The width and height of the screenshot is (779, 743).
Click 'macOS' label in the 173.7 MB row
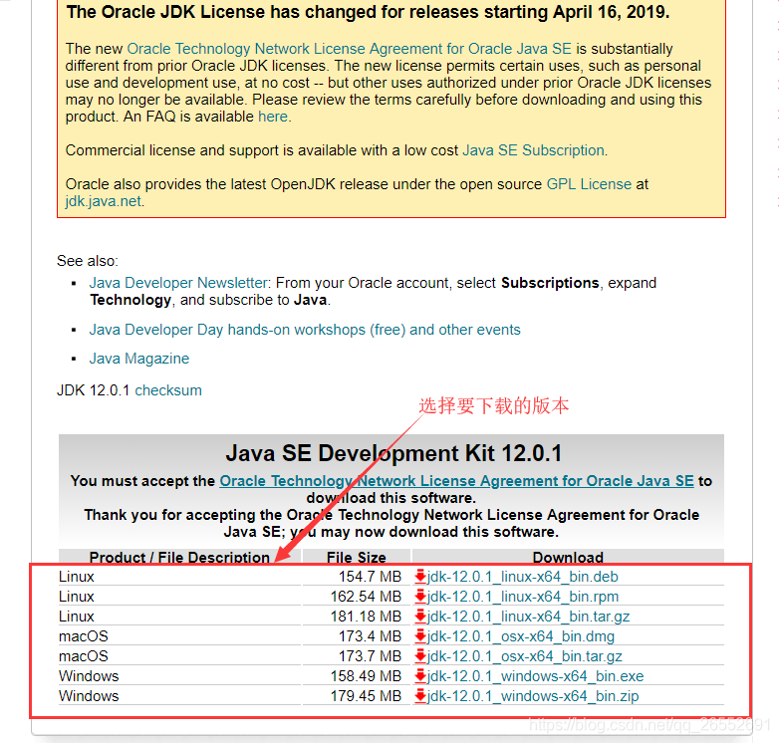[x=84, y=656]
